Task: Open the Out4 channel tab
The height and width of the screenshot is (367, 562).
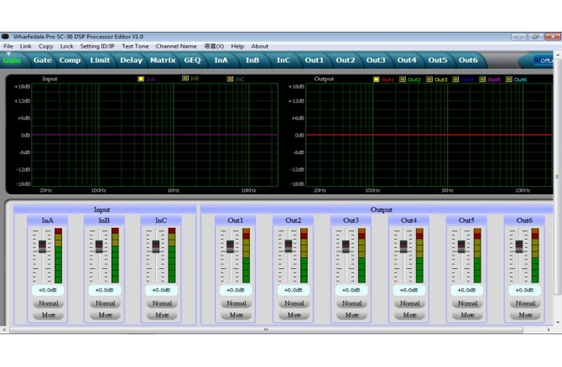Action: 407,60
